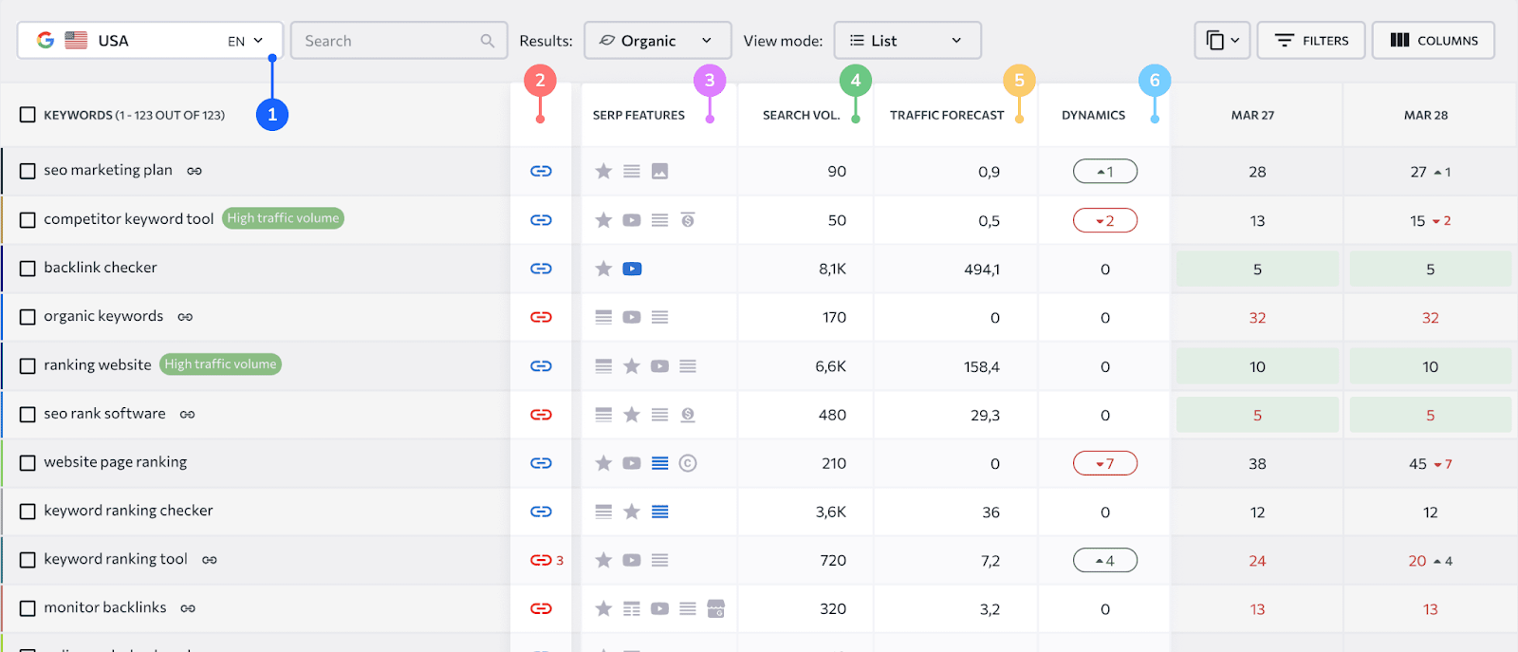Check the seo rank software row checkbox
1518x652 pixels.
(28, 415)
